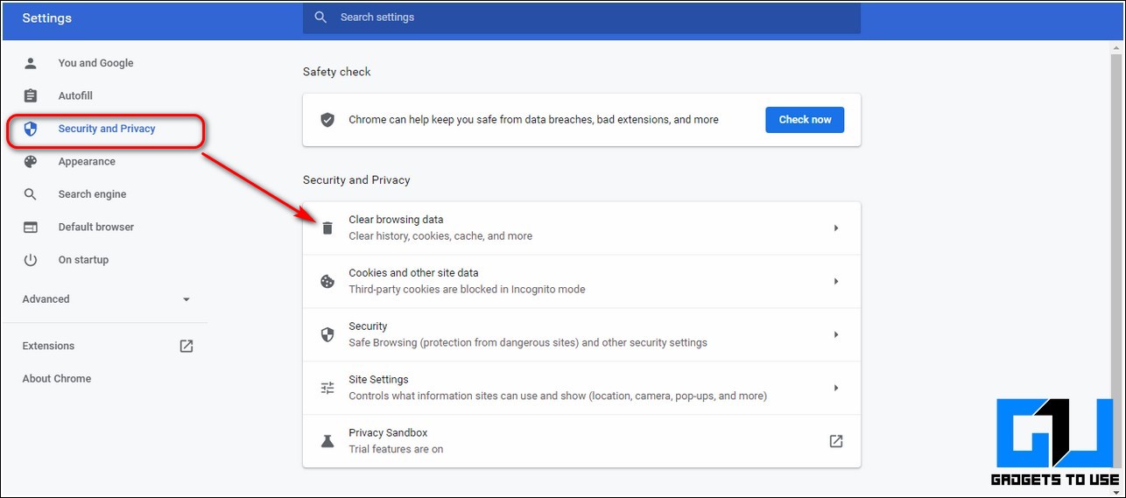The image size is (1126, 498).
Task: Click the external link icon next to Extensions
Action: [x=186, y=346]
